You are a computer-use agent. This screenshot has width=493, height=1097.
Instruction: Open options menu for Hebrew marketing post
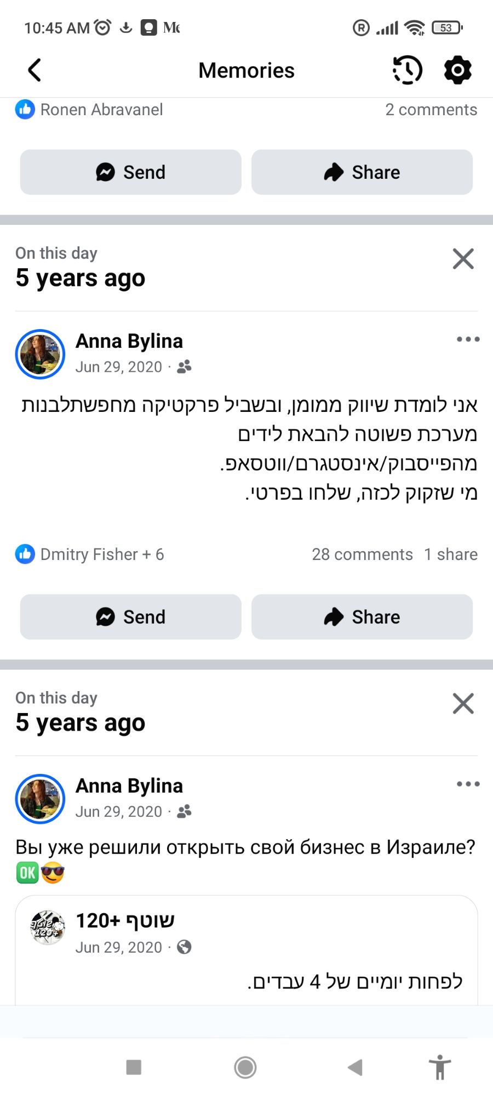point(468,340)
